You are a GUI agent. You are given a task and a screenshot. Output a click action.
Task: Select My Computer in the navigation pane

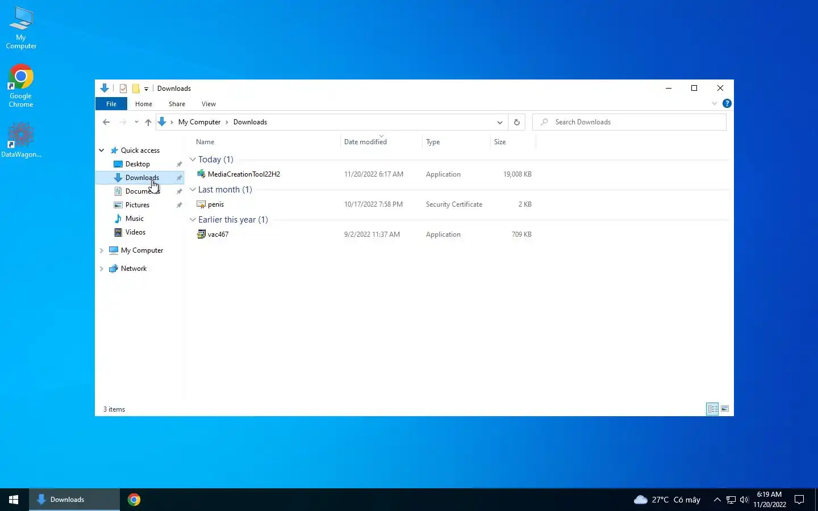[x=142, y=250]
